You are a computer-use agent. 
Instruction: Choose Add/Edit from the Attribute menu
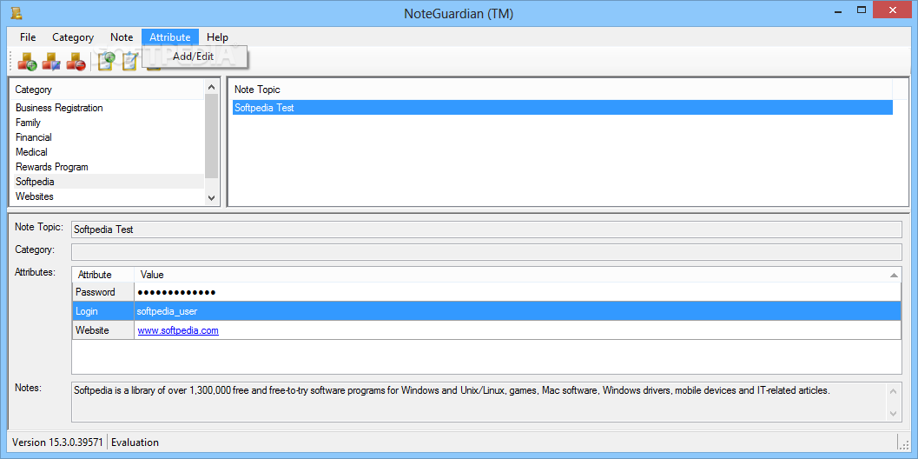(194, 57)
